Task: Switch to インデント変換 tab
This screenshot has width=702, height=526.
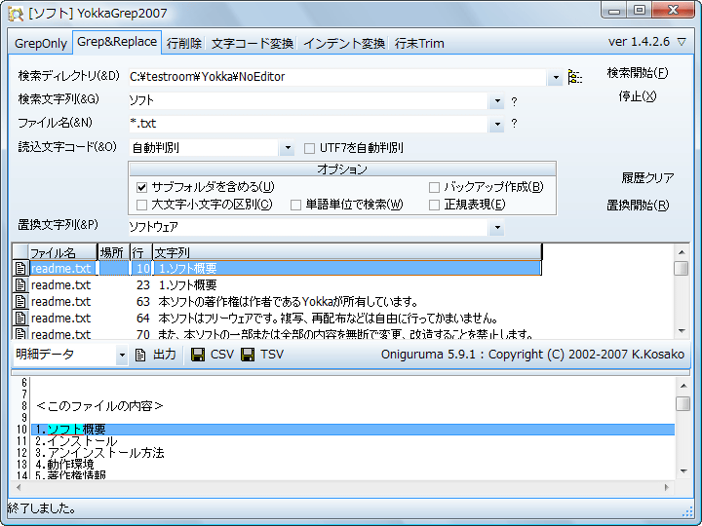Action: 344,44
